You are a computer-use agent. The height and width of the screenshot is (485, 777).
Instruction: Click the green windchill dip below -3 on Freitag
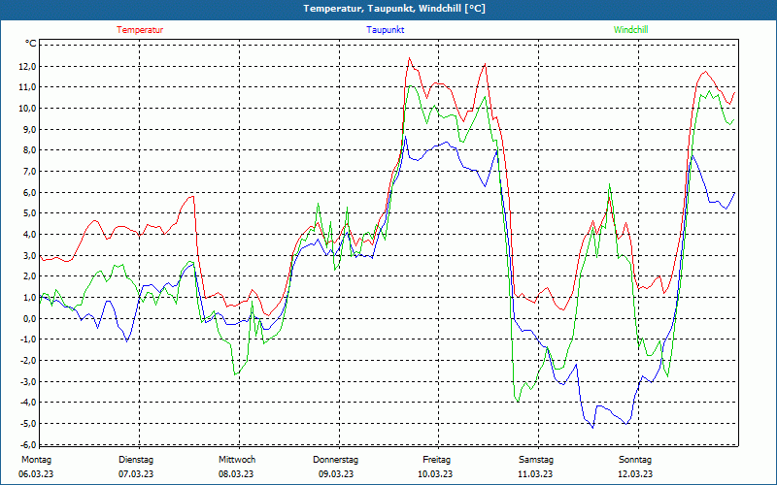(x=519, y=401)
